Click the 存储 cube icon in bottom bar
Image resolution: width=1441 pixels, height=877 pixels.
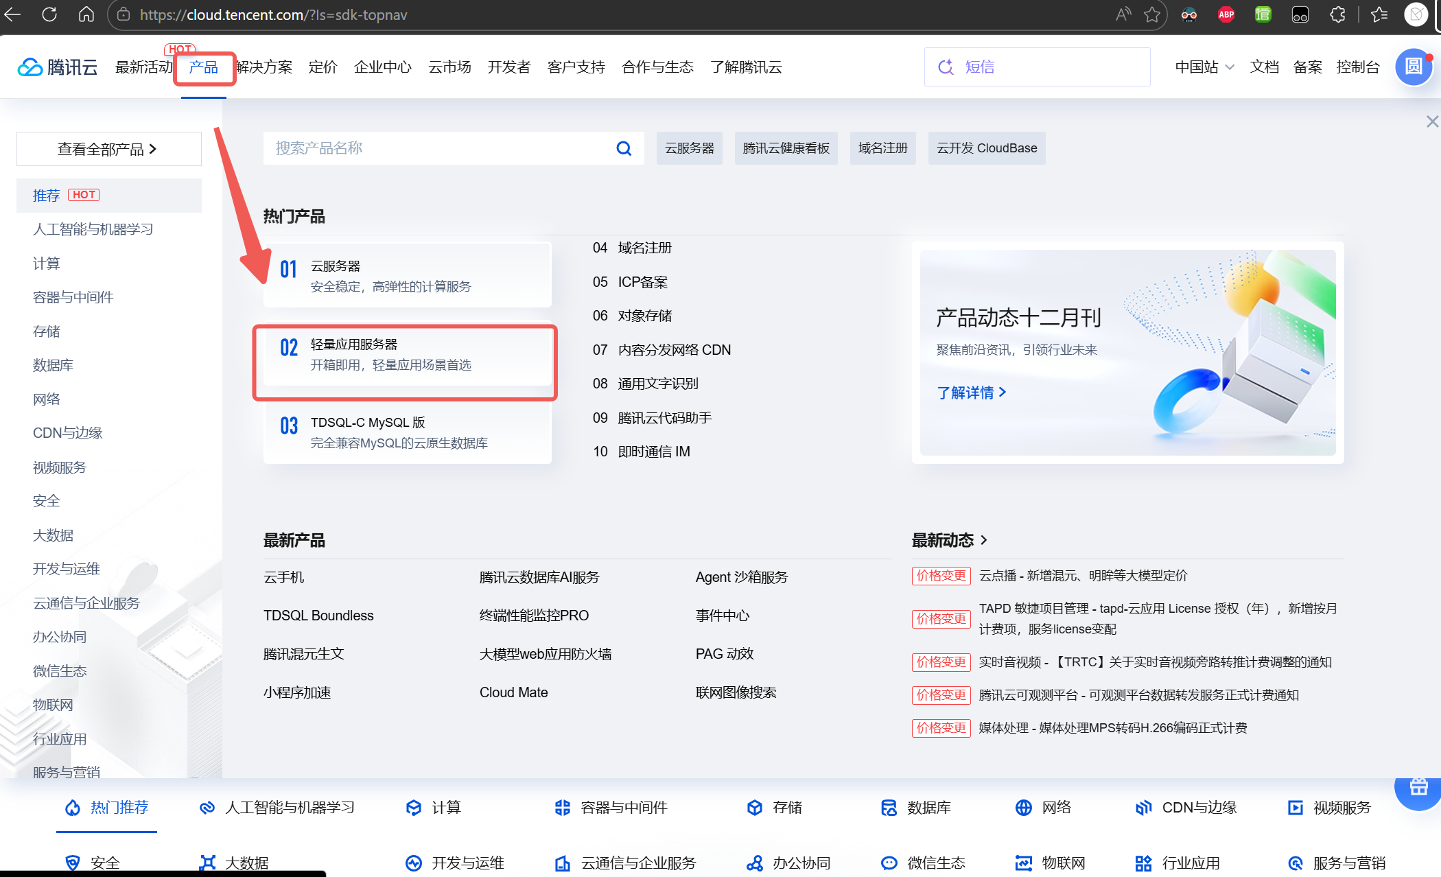(755, 808)
